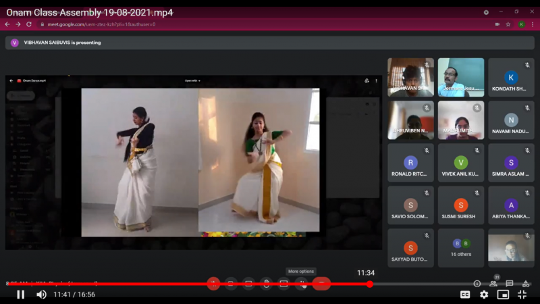
Task: Click the K avatar on KONDATH tile
Action: (x=511, y=77)
